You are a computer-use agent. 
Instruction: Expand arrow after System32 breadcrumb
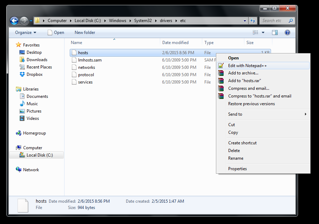click(x=156, y=21)
